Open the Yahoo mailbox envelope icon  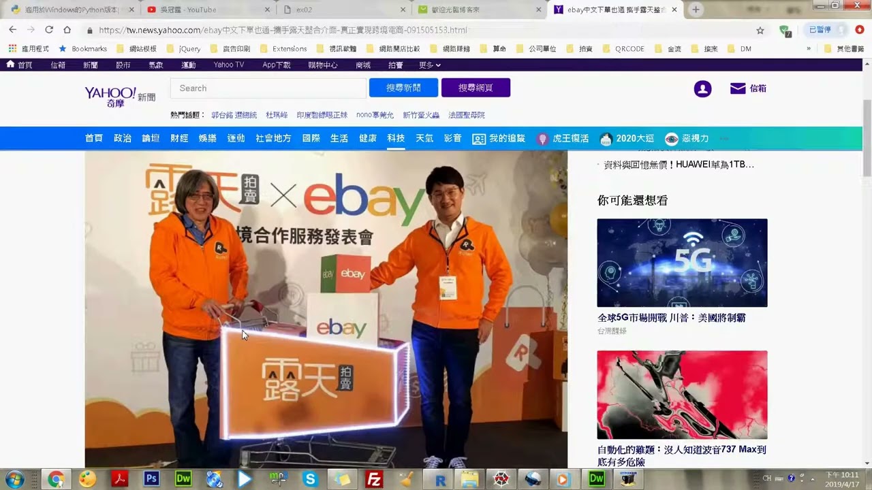pyautogui.click(x=737, y=88)
